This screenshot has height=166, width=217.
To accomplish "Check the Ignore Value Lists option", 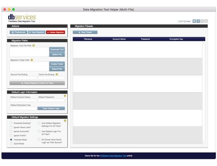I will coord(11,127).
